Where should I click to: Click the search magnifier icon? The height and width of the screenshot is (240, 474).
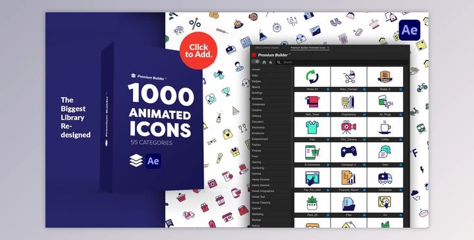279,62
